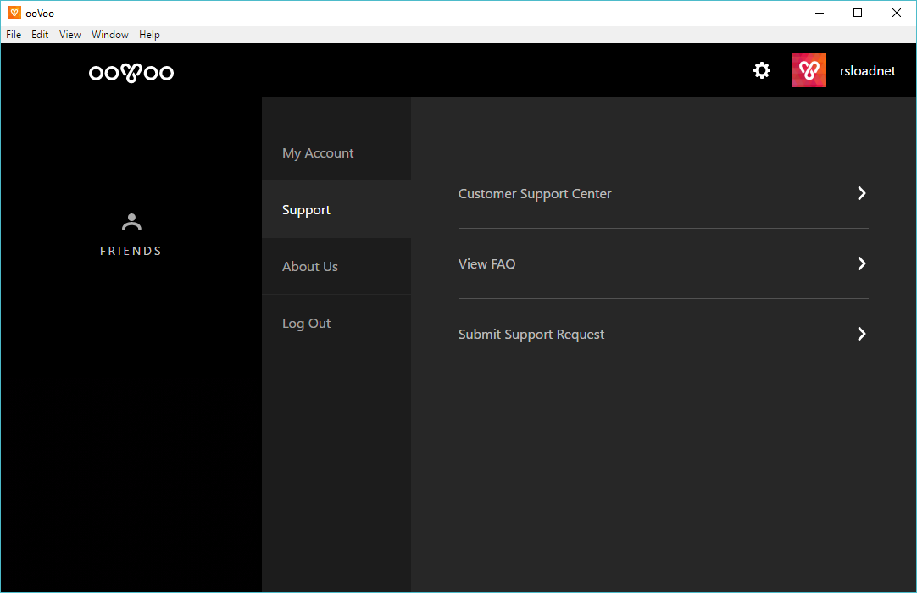The width and height of the screenshot is (917, 593).
Task: Open the File menu
Action: coord(14,35)
